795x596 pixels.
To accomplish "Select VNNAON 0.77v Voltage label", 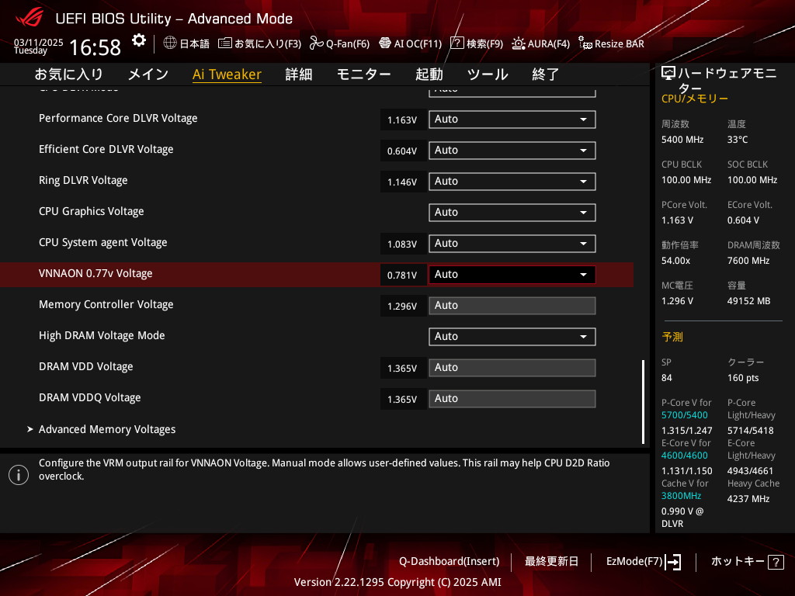I will (95, 274).
